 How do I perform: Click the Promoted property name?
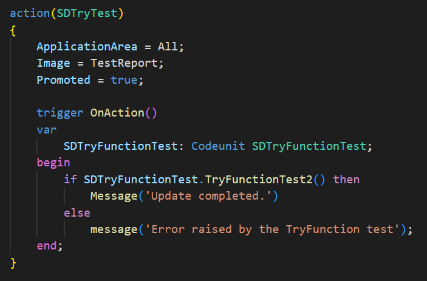63,80
